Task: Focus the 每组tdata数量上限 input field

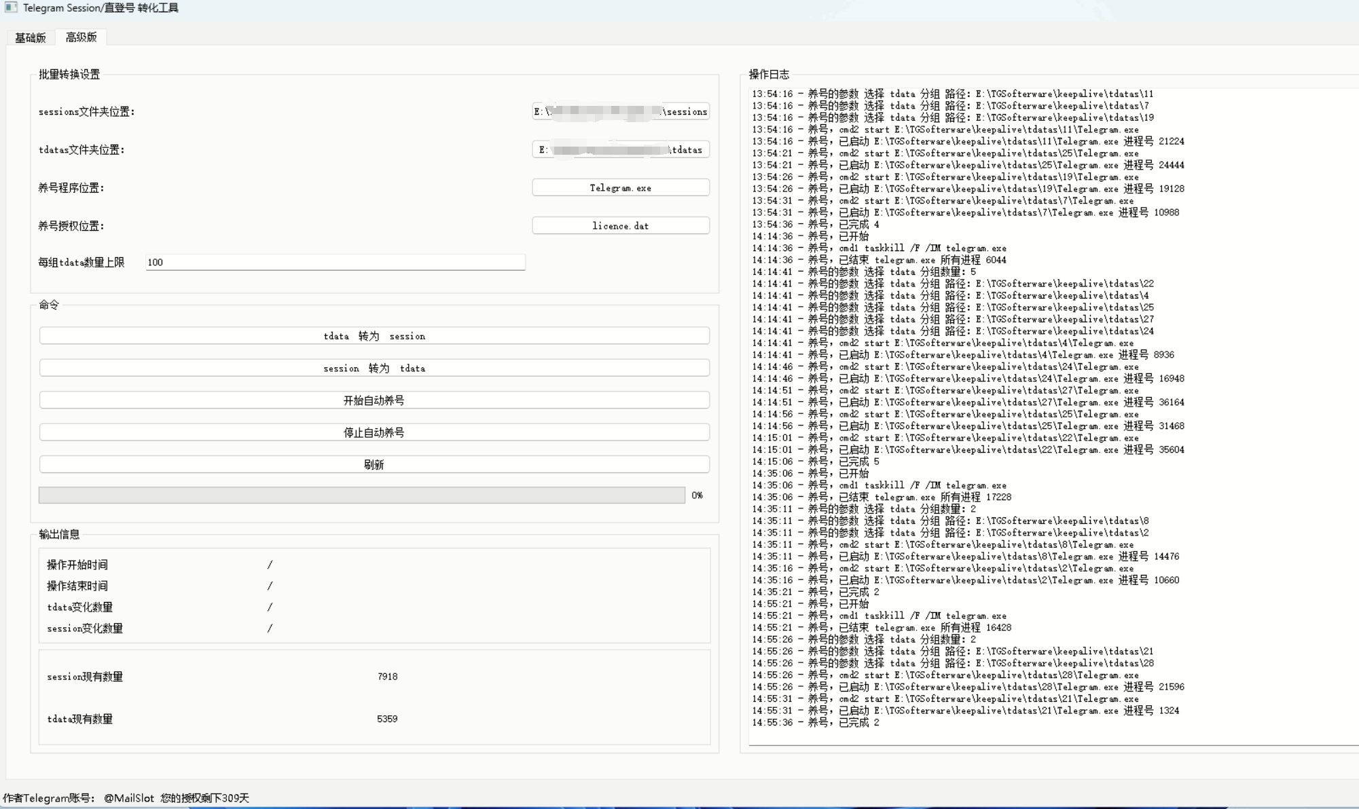Action: click(x=335, y=262)
